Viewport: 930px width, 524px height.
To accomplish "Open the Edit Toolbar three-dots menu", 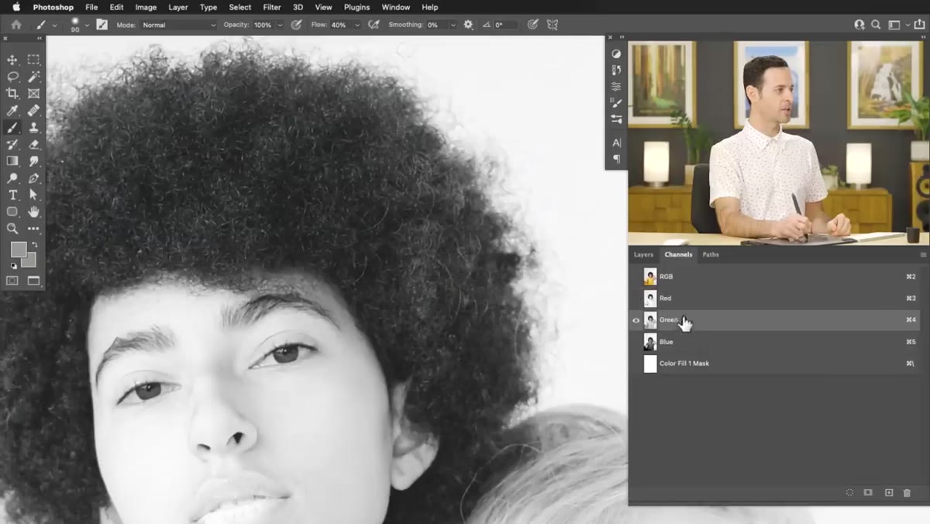I will coord(33,229).
